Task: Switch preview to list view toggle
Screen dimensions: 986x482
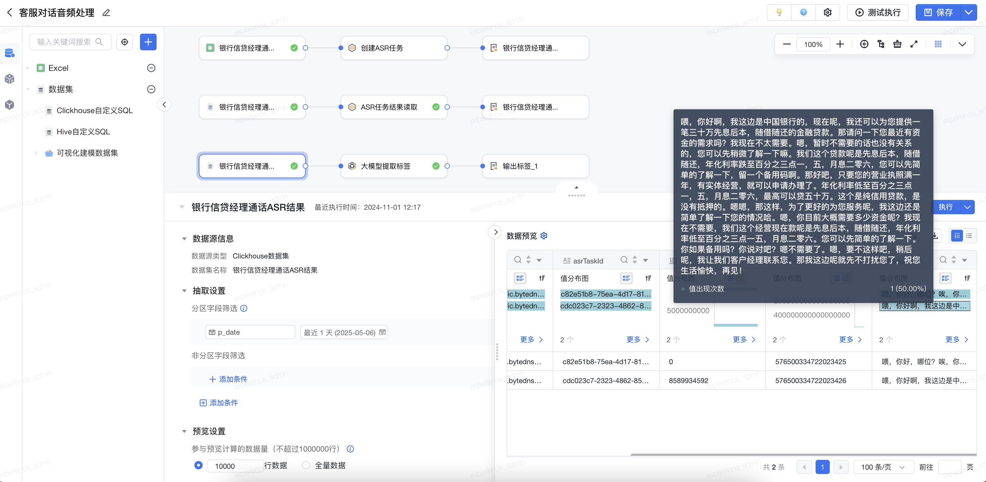Action: [969, 236]
